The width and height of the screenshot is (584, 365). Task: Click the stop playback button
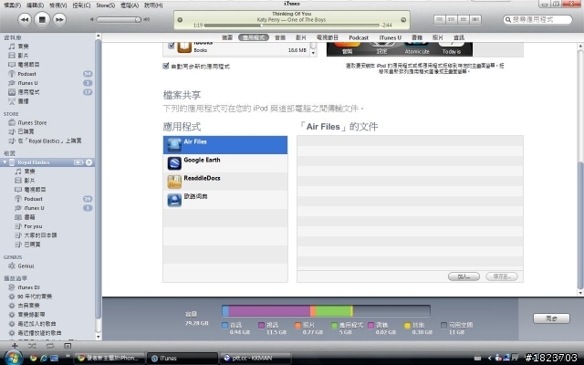coord(42,19)
